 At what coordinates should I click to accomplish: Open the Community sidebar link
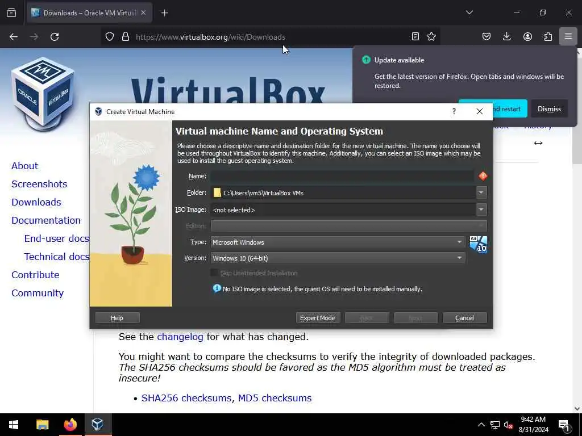(x=38, y=293)
